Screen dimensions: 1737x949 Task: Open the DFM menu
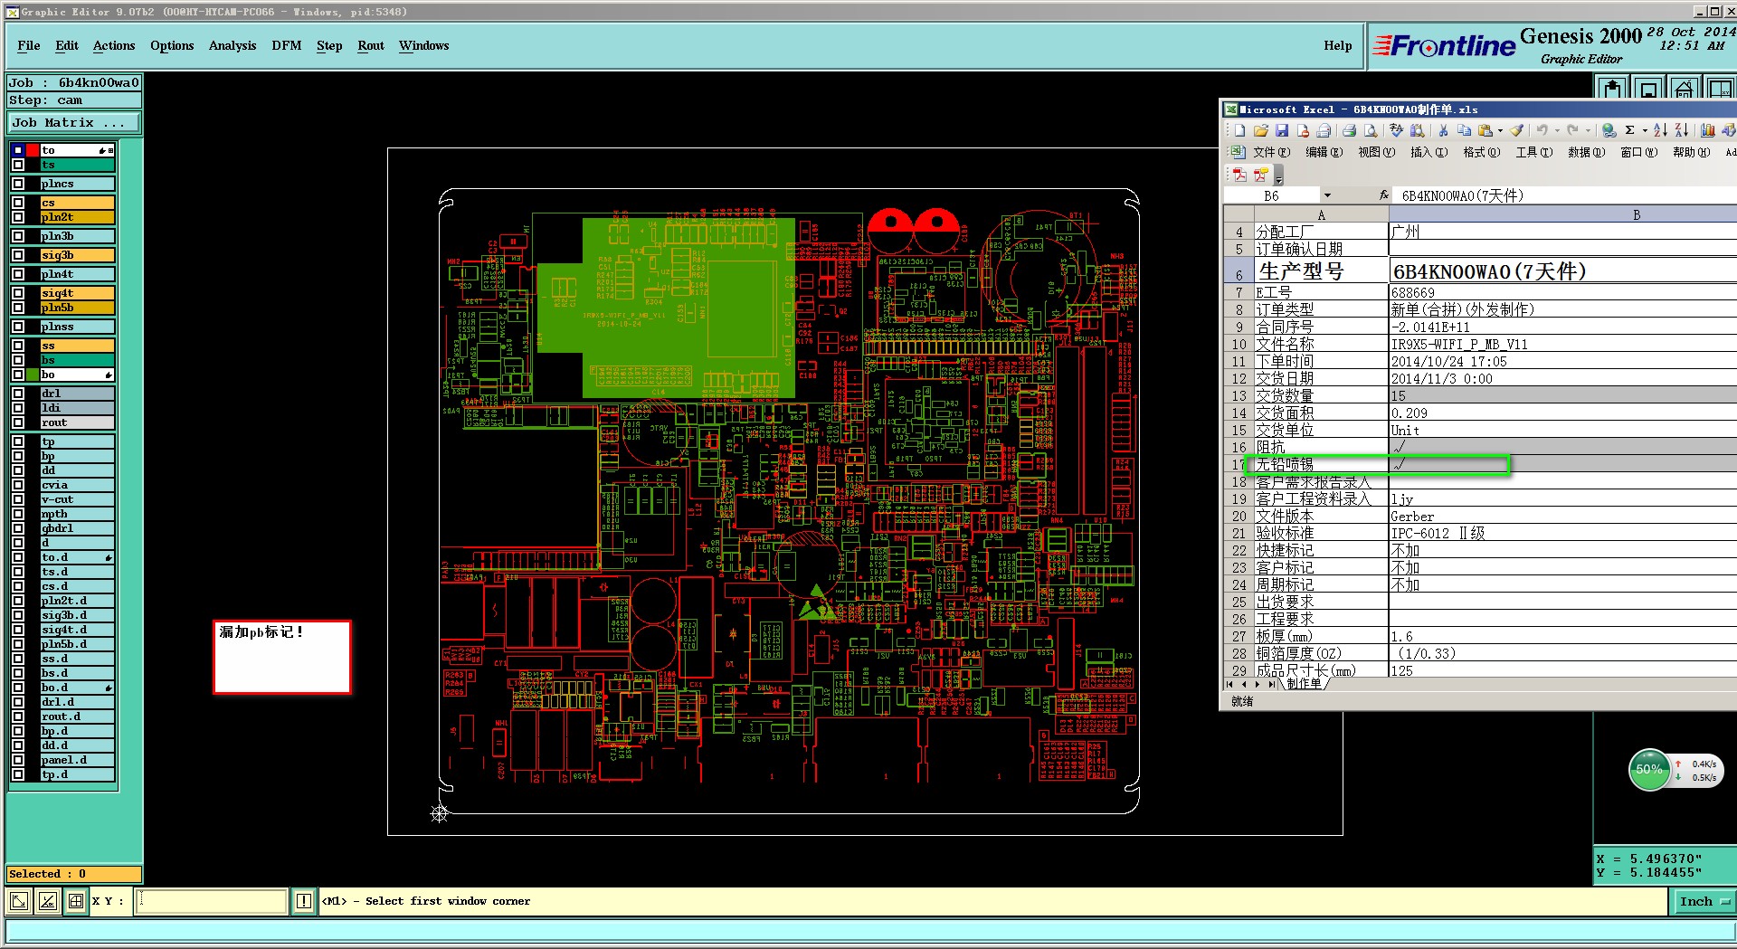(286, 45)
